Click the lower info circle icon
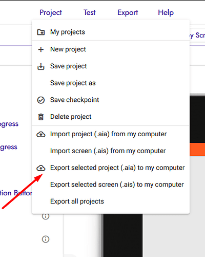Screen dimensions: 205x257 pyautogui.click(x=46, y=239)
